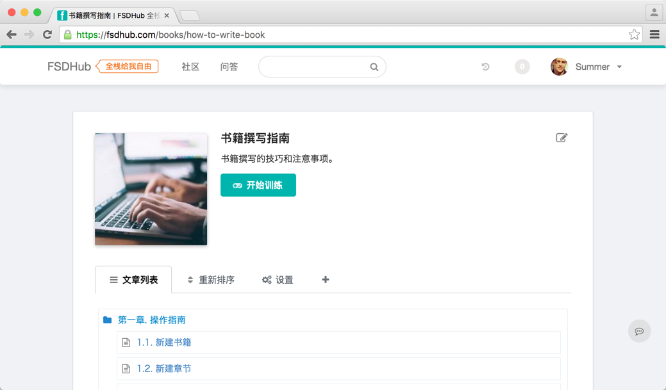Click the Summer user avatar
The width and height of the screenshot is (666, 390).
560,67
